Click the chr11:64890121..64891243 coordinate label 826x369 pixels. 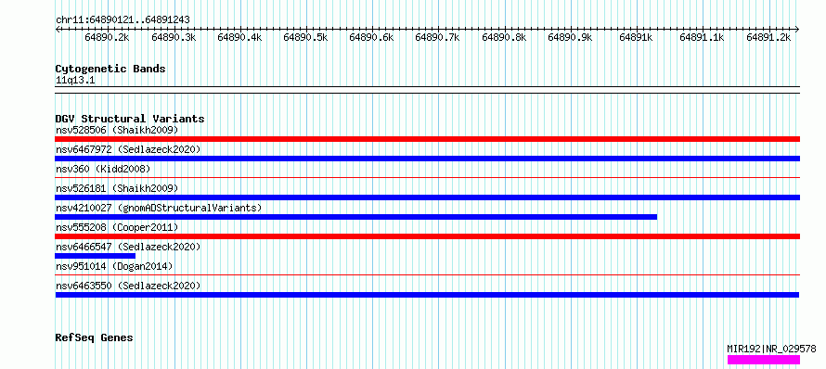pyautogui.click(x=123, y=20)
